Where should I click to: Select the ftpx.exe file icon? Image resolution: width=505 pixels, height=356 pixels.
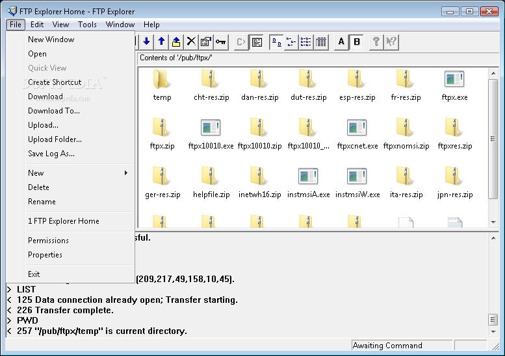pyautogui.click(x=454, y=79)
